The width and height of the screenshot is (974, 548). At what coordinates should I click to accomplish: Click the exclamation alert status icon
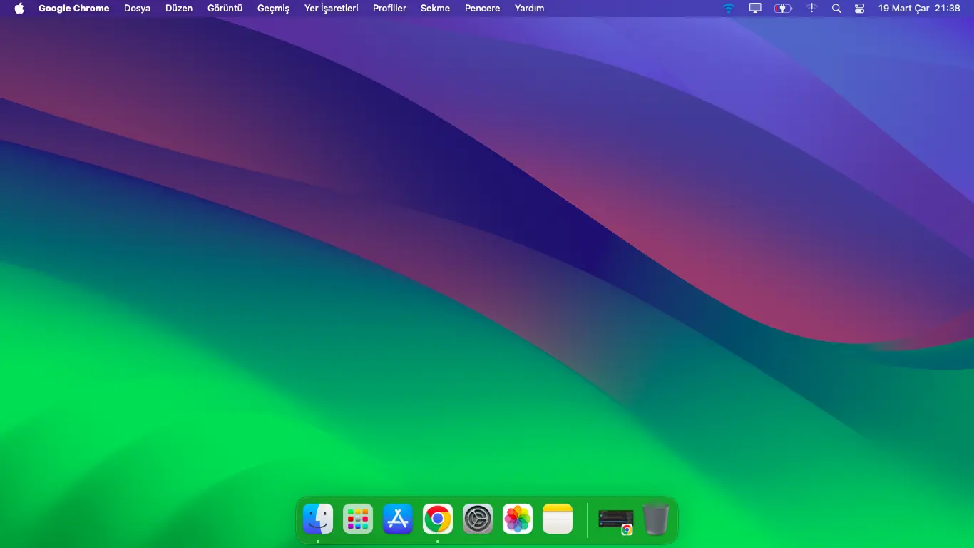click(811, 9)
